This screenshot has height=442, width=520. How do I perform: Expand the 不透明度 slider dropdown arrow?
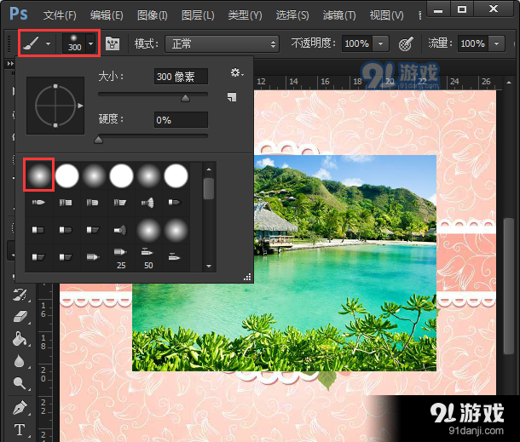tap(381, 43)
